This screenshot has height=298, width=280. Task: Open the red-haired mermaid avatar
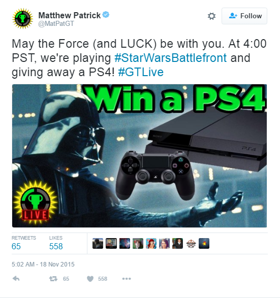151,244
